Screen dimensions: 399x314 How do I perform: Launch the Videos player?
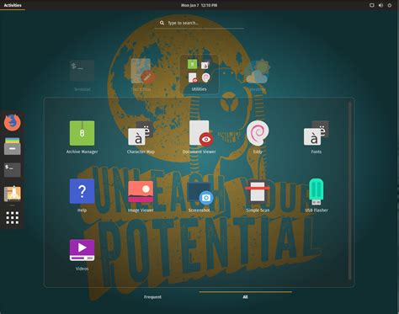pos(82,254)
